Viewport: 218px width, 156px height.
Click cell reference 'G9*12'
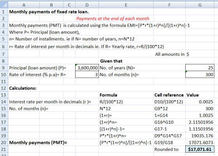click(x=161, y=109)
